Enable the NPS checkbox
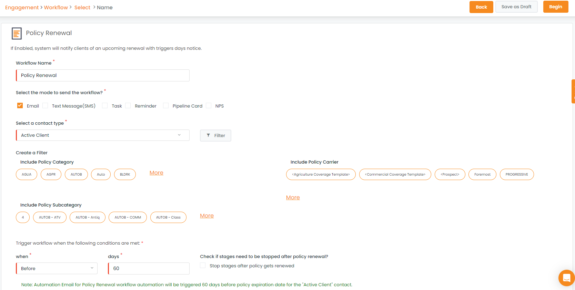Viewport: 575px width, 290px height. point(209,105)
